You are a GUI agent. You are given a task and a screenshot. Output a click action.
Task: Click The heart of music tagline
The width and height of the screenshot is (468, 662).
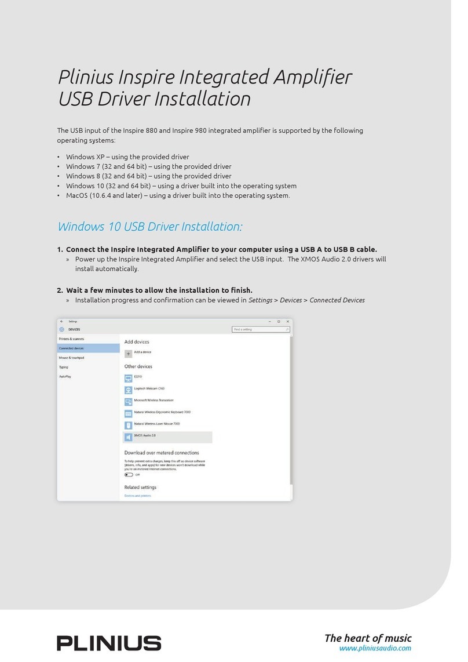click(x=368, y=638)
